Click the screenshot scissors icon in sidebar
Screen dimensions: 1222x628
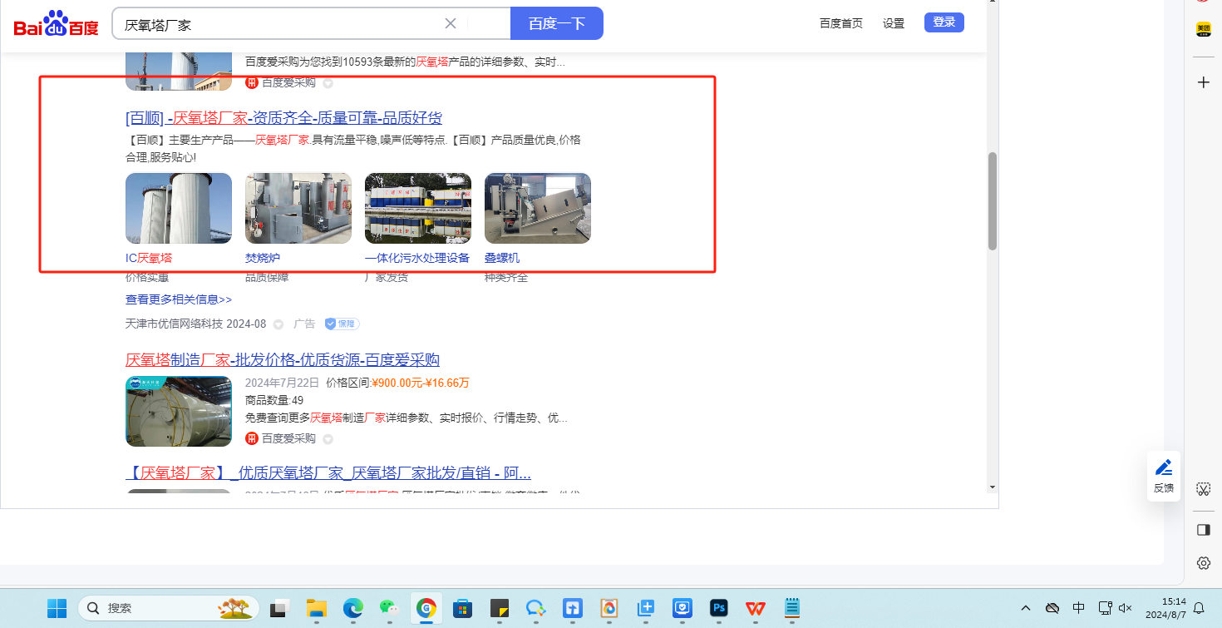1203,488
